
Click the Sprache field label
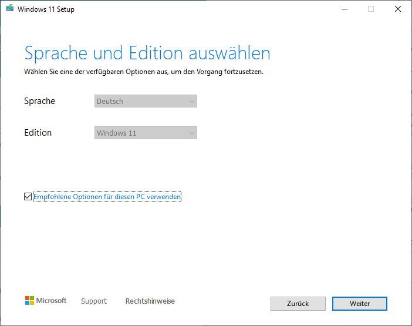[x=39, y=101]
